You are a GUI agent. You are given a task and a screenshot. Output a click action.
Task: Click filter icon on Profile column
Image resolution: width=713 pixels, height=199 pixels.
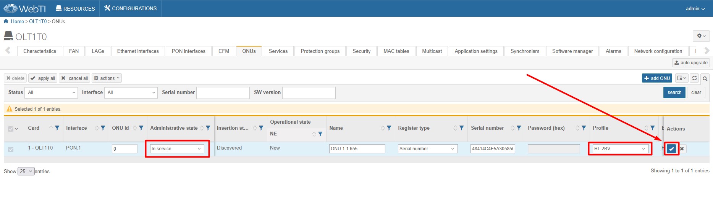653,128
